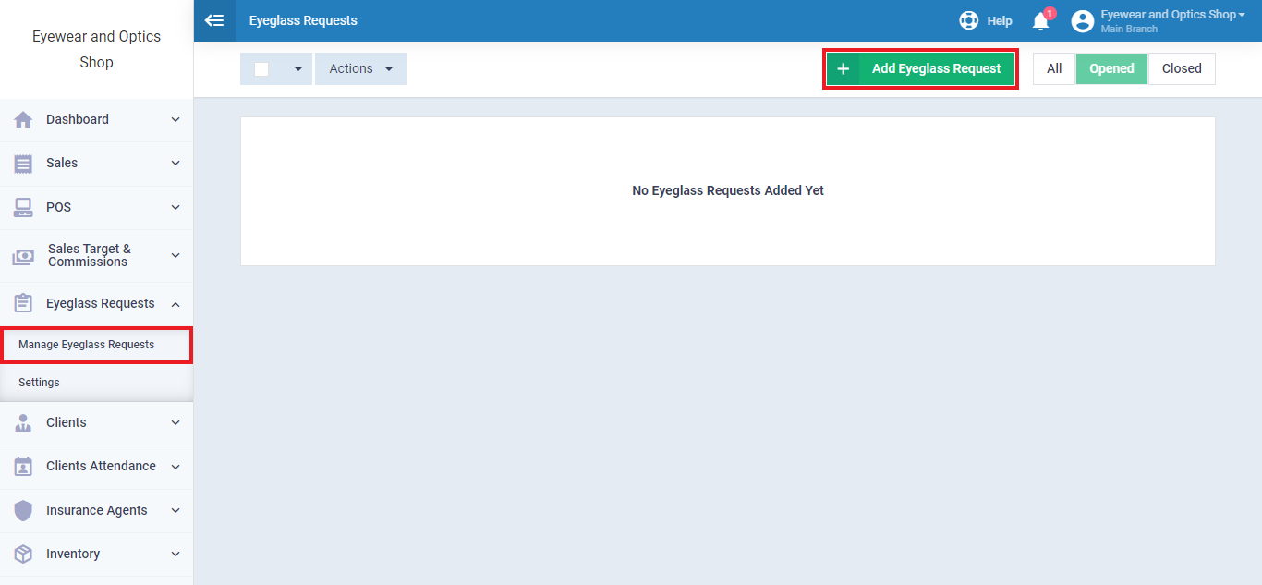The image size is (1262, 585).
Task: Select the Inventory menu label
Action: (73, 554)
